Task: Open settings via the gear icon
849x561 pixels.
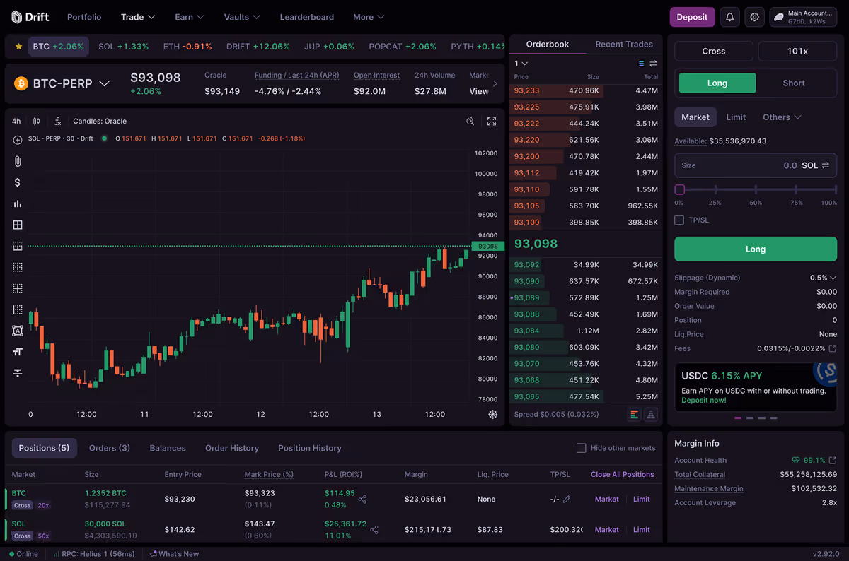Action: point(755,17)
